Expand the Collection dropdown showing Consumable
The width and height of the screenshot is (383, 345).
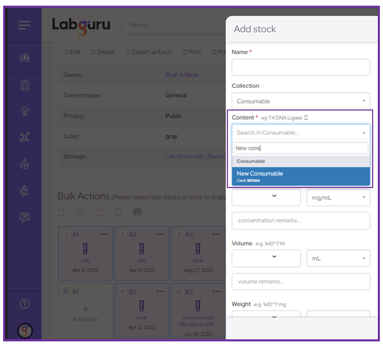[x=301, y=101]
